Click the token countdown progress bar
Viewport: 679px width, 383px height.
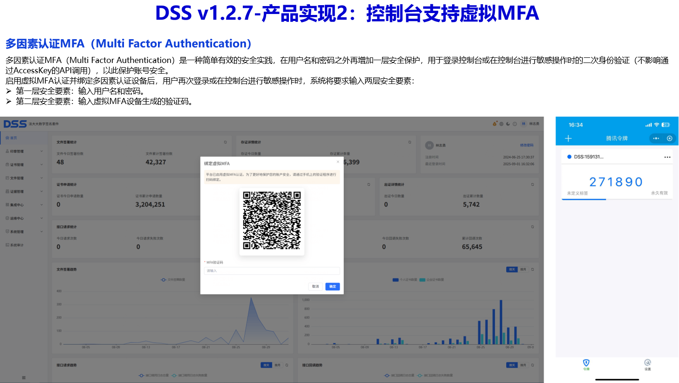tap(617, 199)
